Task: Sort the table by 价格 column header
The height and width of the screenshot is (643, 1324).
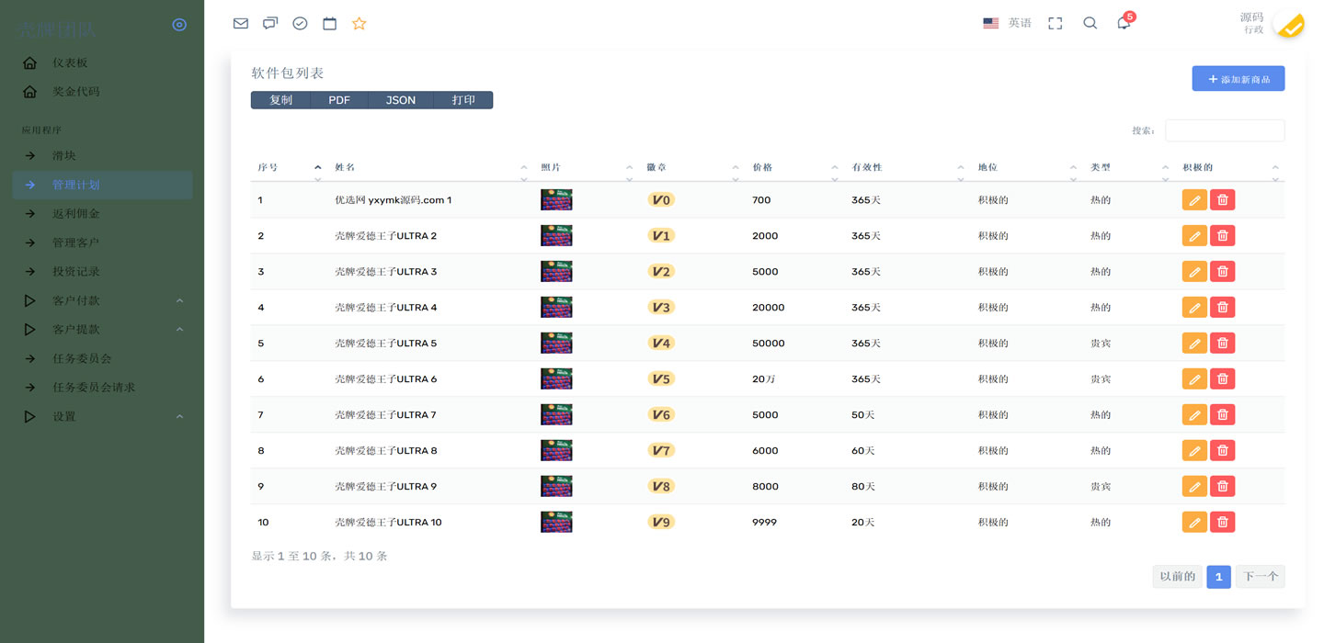Action: (762, 167)
